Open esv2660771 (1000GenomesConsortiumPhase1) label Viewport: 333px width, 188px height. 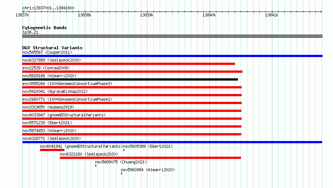[x=67, y=99]
